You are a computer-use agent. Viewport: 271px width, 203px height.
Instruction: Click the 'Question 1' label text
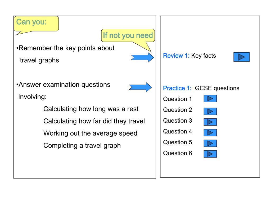[x=178, y=99]
